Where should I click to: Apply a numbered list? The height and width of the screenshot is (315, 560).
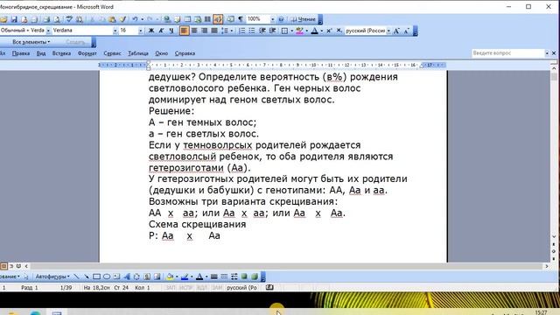click(x=241, y=31)
